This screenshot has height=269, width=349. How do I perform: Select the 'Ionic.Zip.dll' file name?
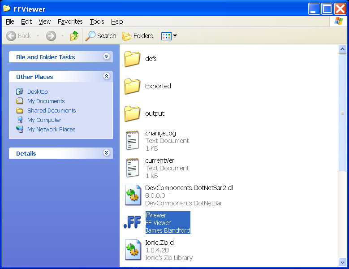(160, 243)
